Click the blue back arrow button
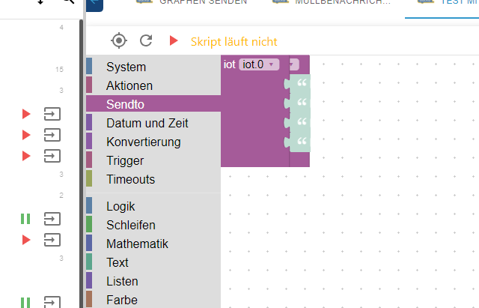The image size is (479, 308). pos(94,4)
